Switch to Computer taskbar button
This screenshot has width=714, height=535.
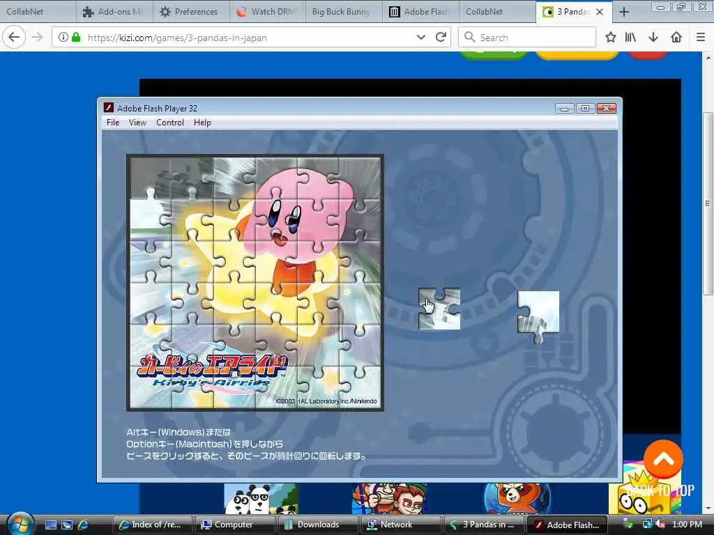235,525
